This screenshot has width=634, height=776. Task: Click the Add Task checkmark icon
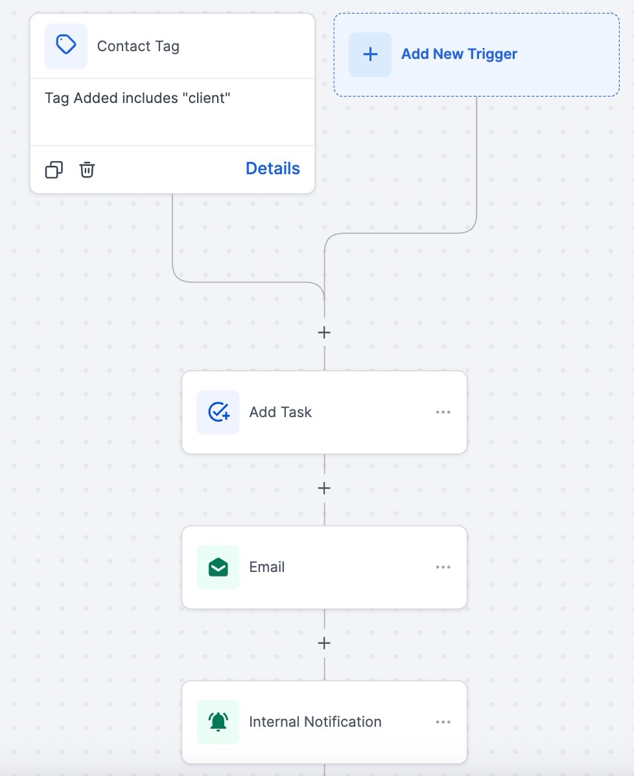pyautogui.click(x=218, y=412)
